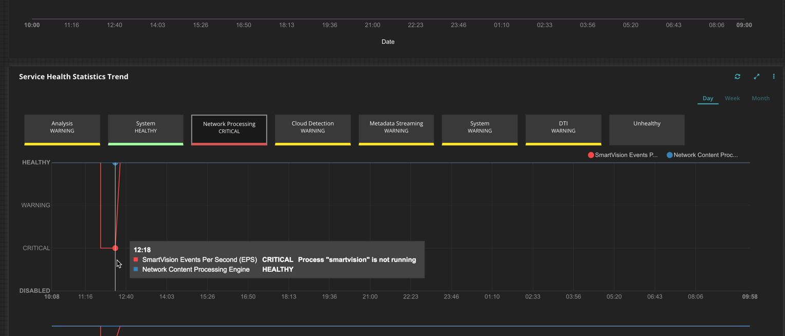The image size is (785, 336).
Task: Select the Cloud Detection WARNING card
Action: pos(313,130)
